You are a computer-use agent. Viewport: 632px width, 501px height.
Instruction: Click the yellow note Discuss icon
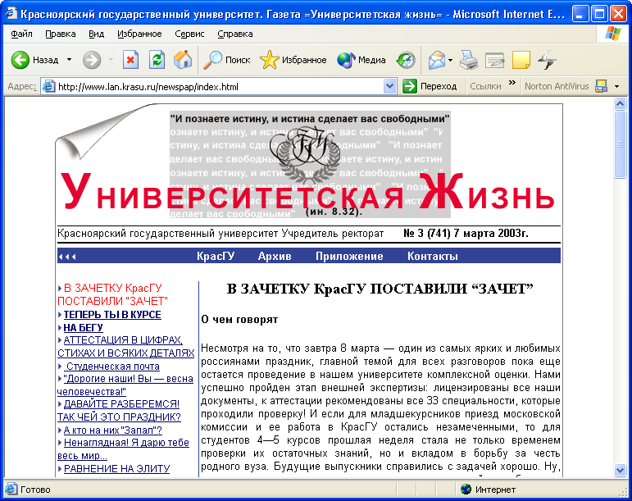[x=521, y=60]
